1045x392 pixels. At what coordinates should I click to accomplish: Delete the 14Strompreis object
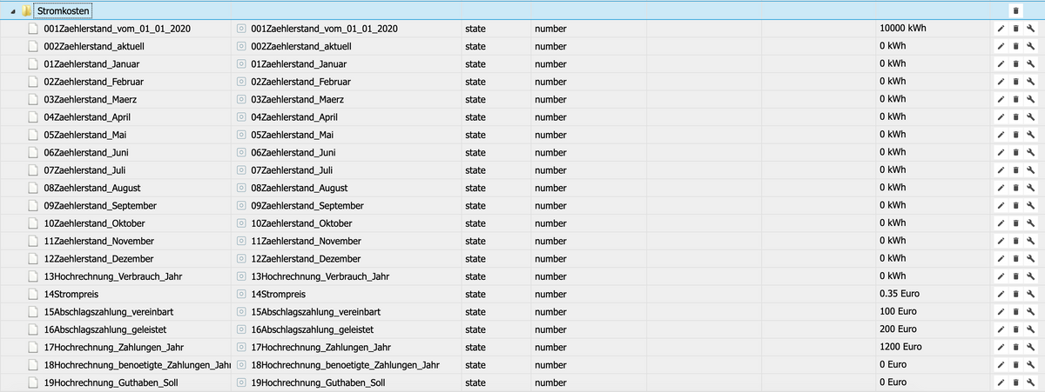(x=1015, y=294)
